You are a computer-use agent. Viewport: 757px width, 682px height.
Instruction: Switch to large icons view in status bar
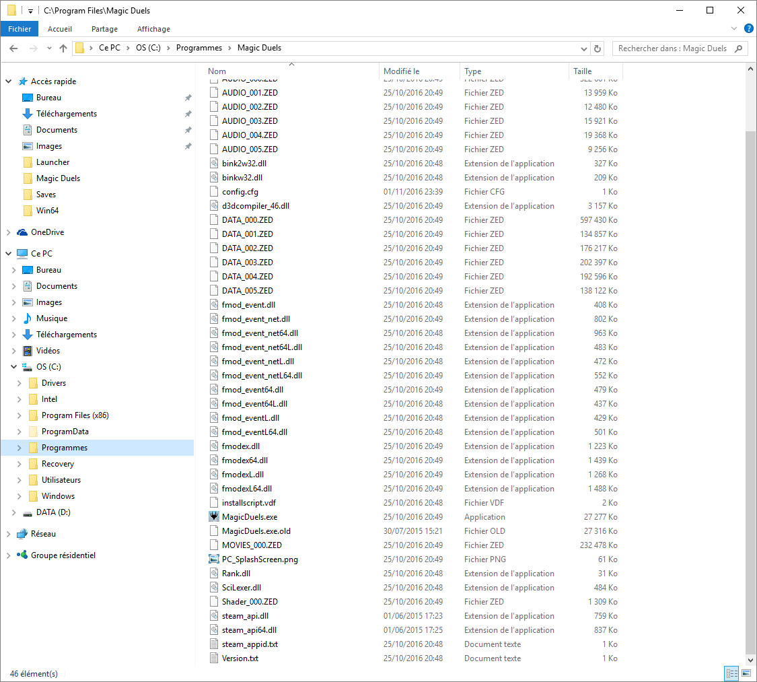click(x=746, y=673)
